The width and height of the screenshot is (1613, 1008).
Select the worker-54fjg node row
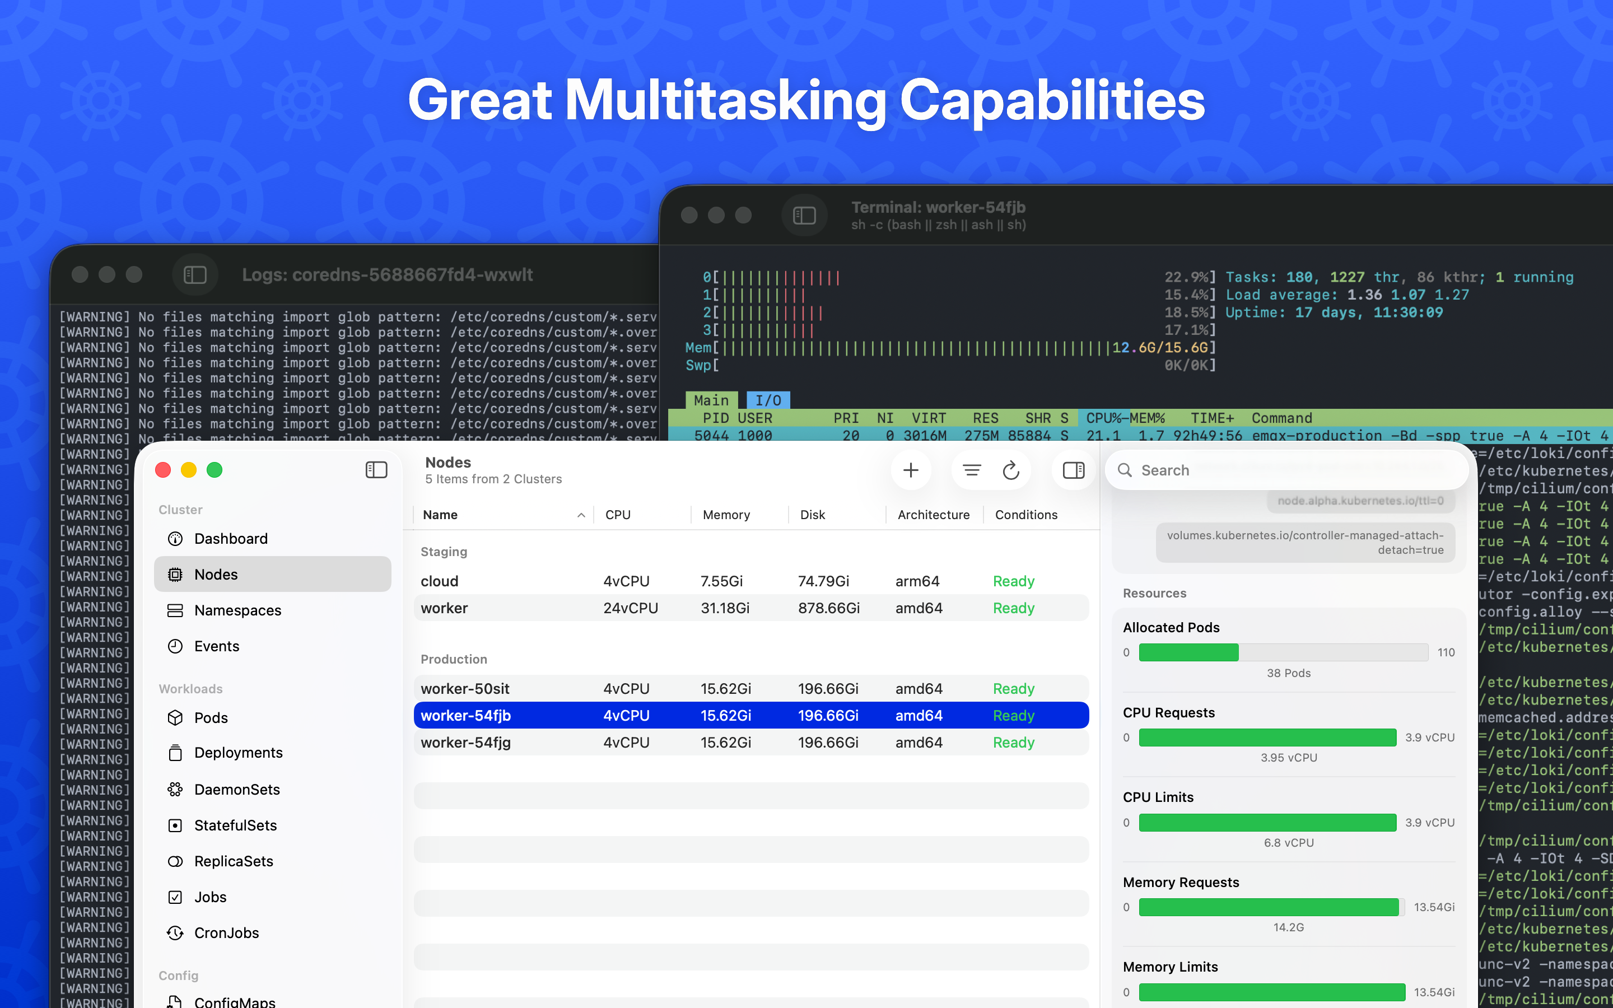751,743
